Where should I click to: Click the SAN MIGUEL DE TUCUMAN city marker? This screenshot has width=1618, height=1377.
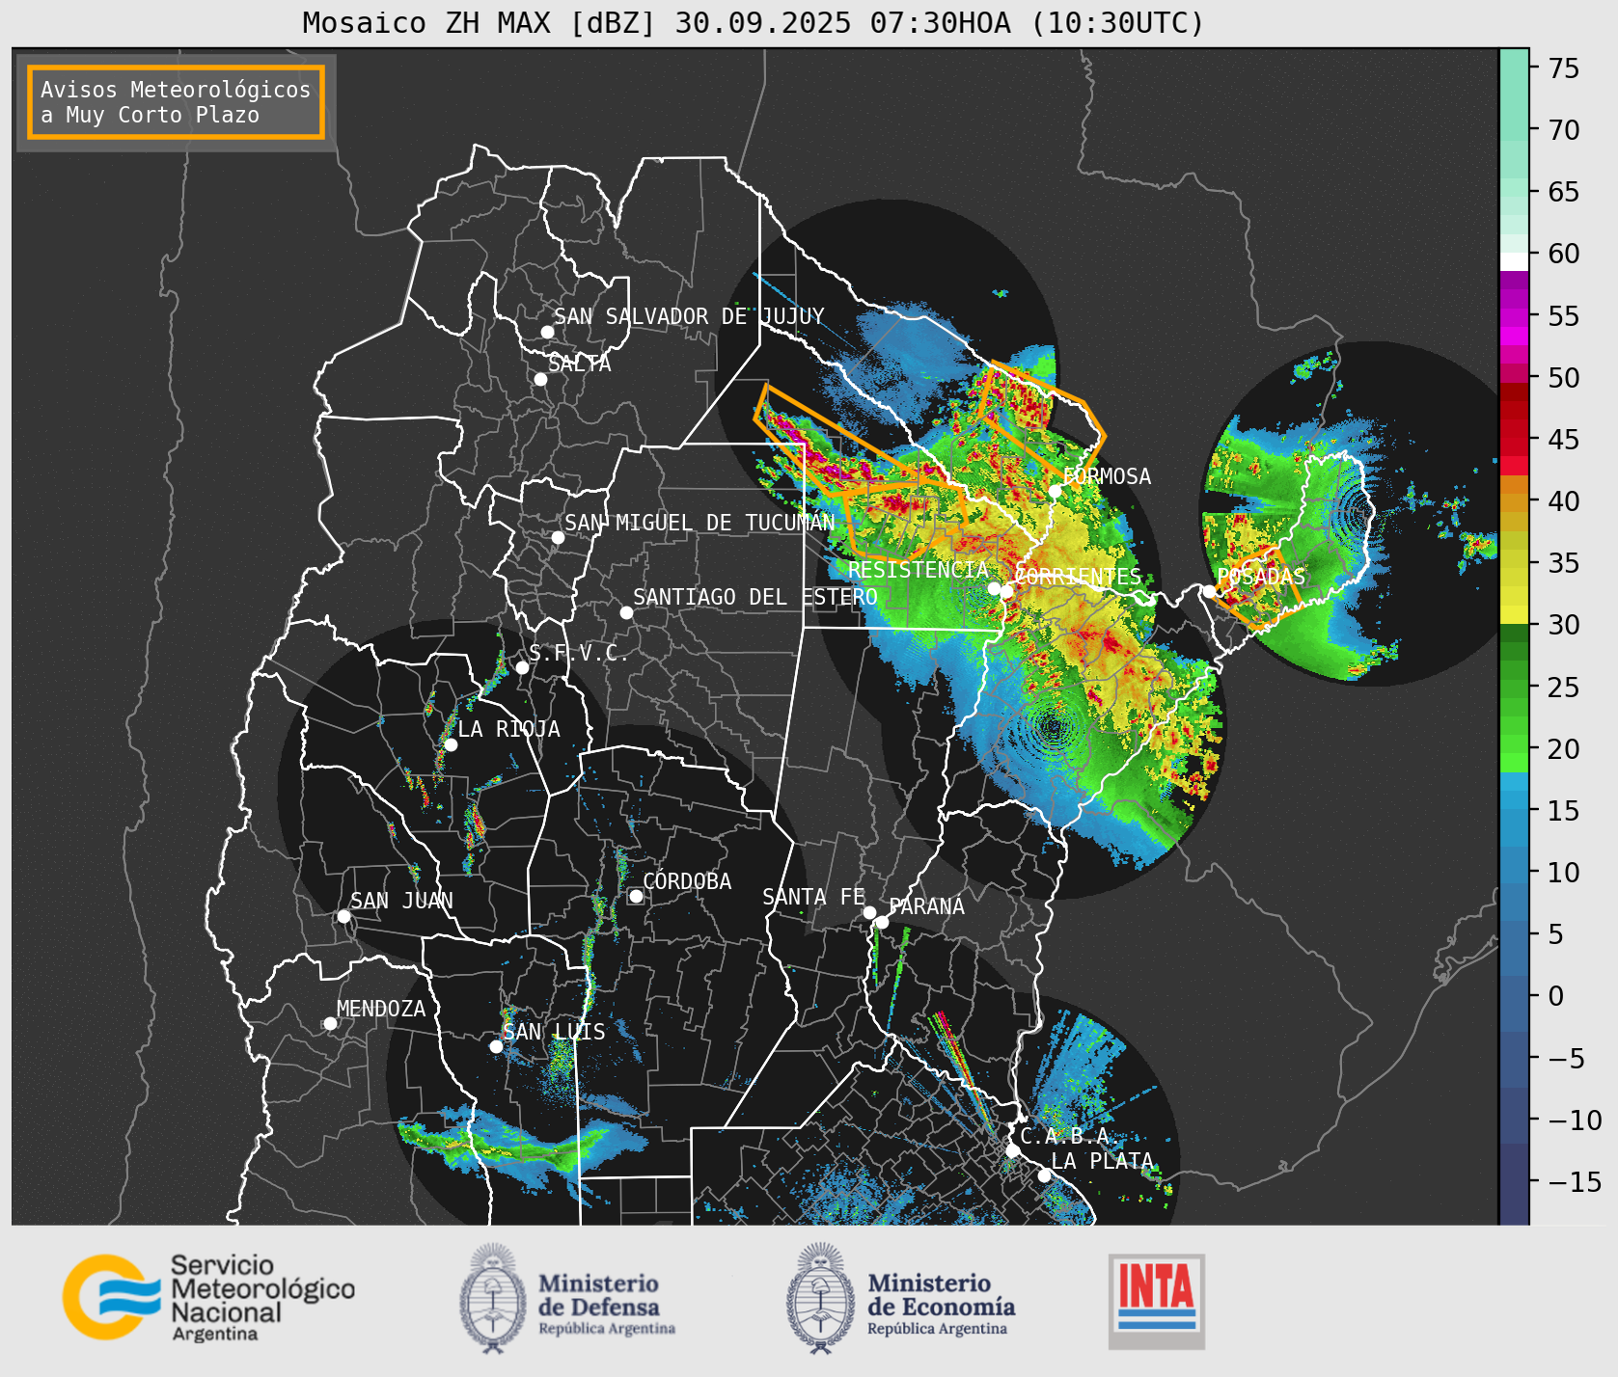558,537
